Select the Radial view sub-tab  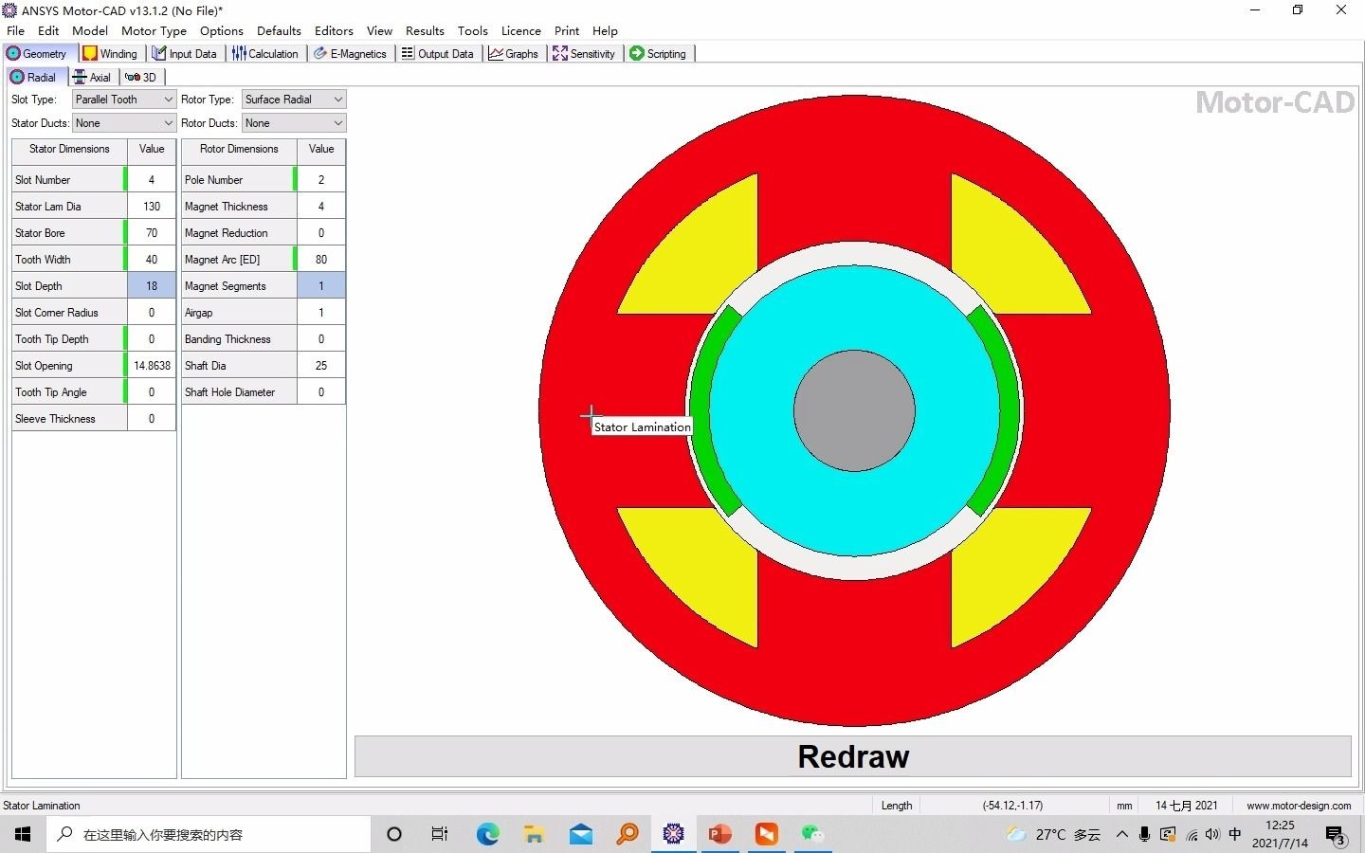pyautogui.click(x=34, y=78)
